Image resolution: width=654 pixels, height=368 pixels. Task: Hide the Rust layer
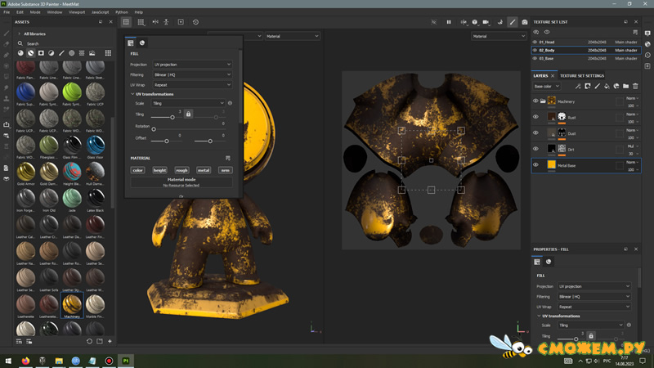pyautogui.click(x=535, y=117)
